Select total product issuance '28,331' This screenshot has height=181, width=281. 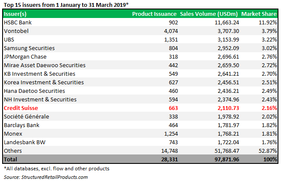[169, 160]
